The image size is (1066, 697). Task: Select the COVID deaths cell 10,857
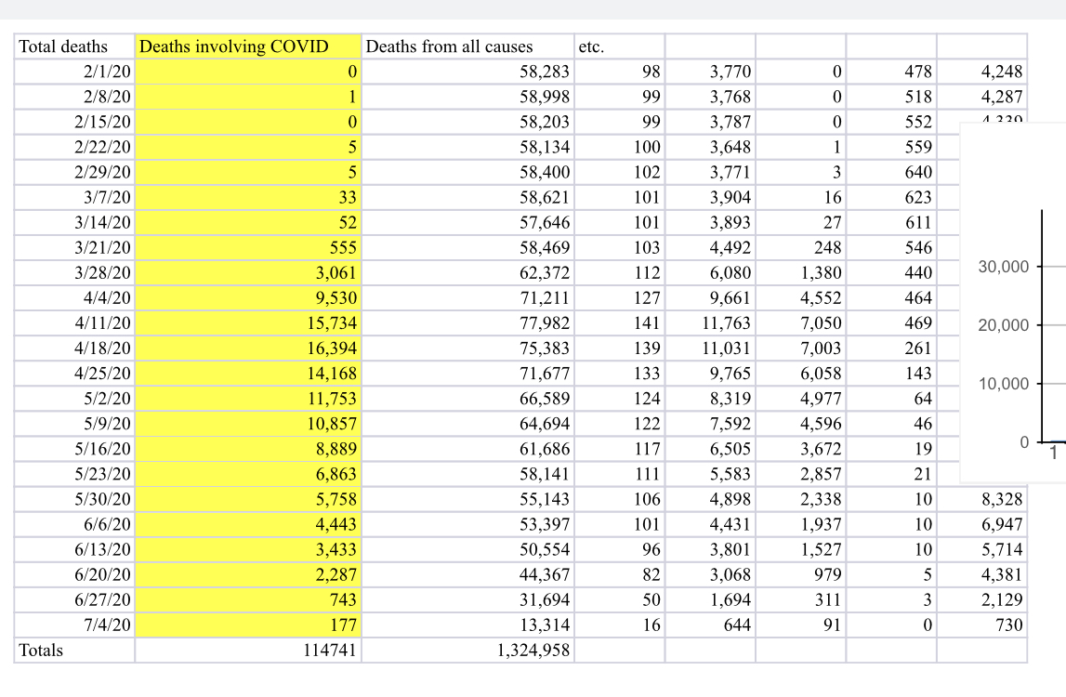248,424
